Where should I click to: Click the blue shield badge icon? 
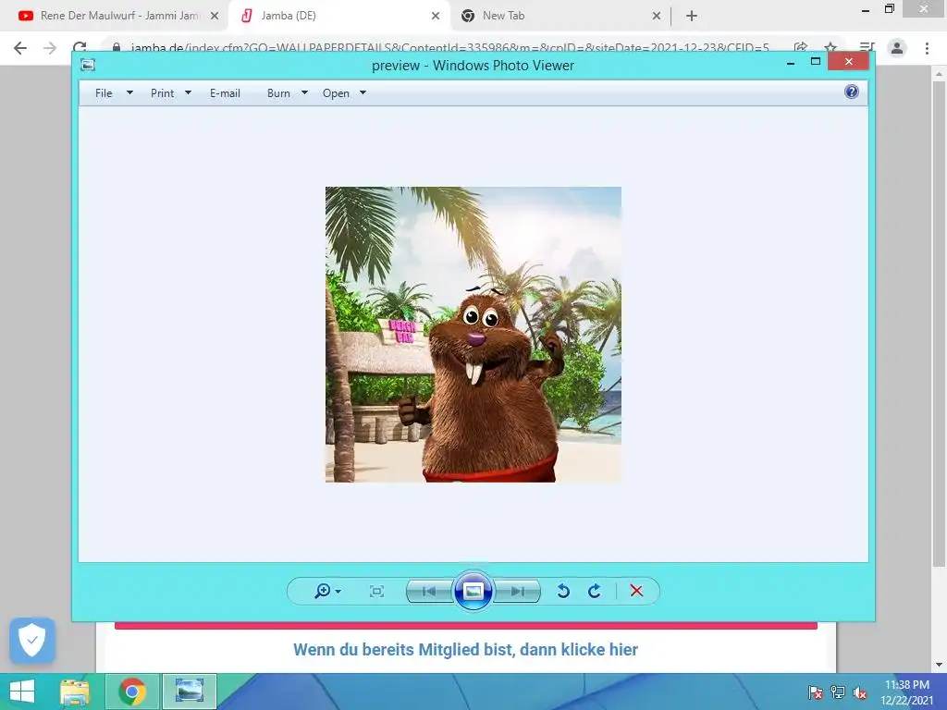click(32, 640)
